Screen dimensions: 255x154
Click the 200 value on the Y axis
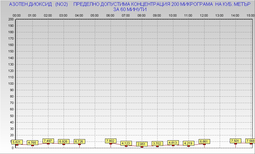coord(11,19)
